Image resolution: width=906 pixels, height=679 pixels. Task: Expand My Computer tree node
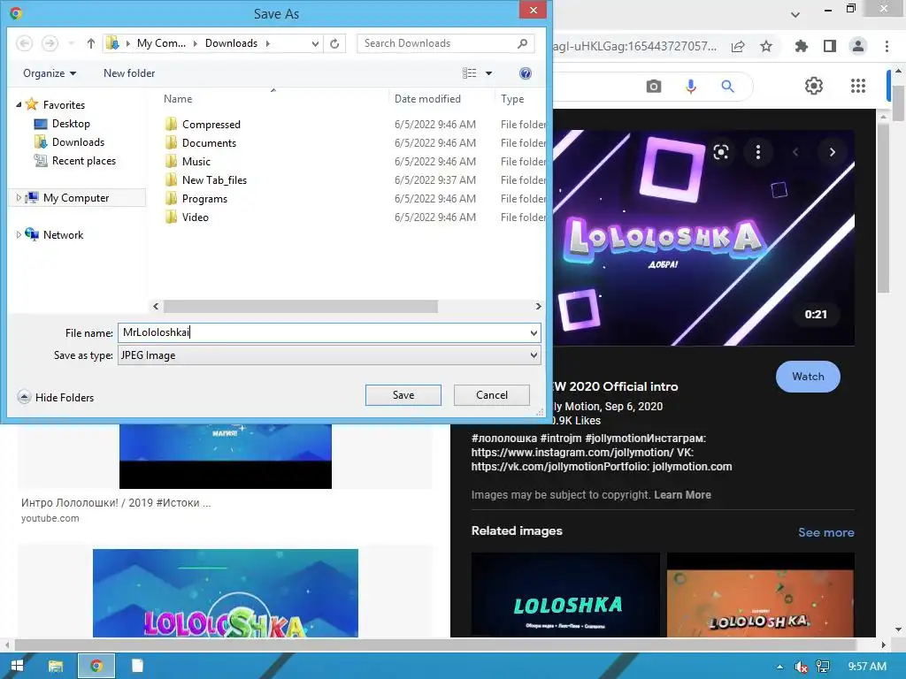[x=19, y=198]
